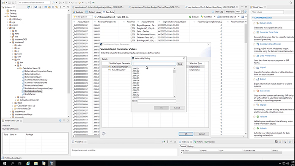Viewport: 295px width, 166px height.
Task: Click OK in Variables and Input Parameters dialog
Action: click(x=186, y=134)
